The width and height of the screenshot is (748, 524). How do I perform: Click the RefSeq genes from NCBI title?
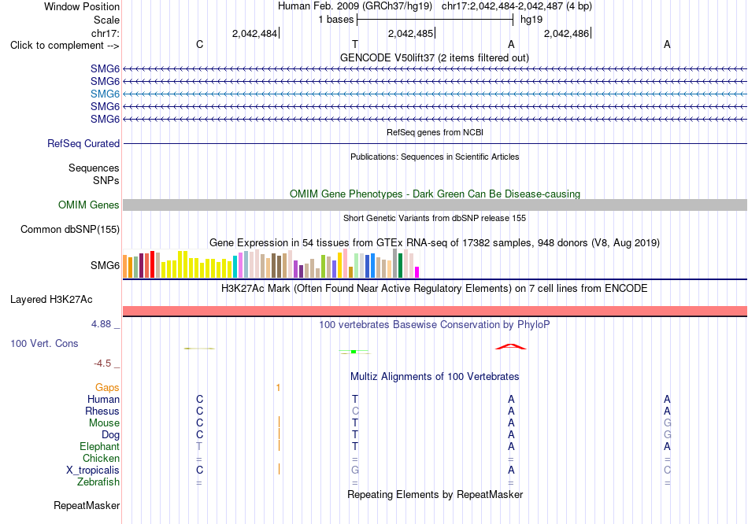(435, 132)
